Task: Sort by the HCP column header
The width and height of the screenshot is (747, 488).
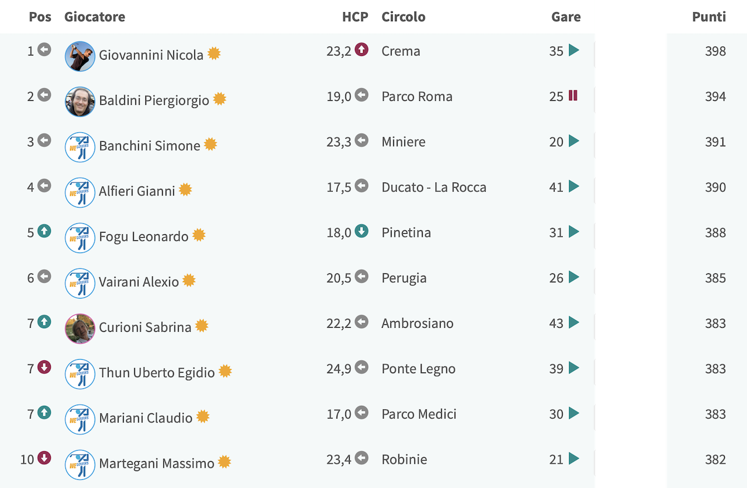Action: 355,17
